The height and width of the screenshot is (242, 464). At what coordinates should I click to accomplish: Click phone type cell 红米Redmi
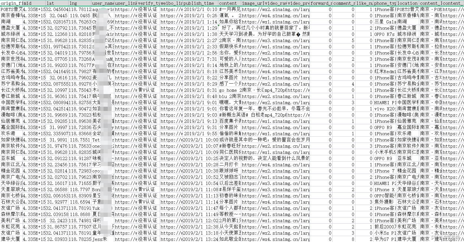[x=385, y=71]
